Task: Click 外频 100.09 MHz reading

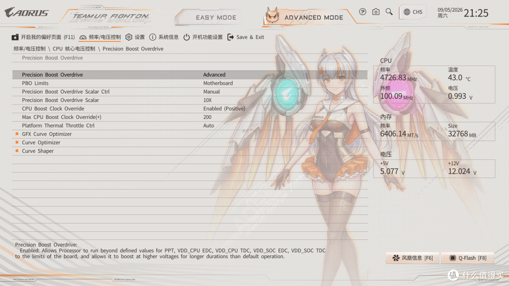Action: tap(396, 96)
